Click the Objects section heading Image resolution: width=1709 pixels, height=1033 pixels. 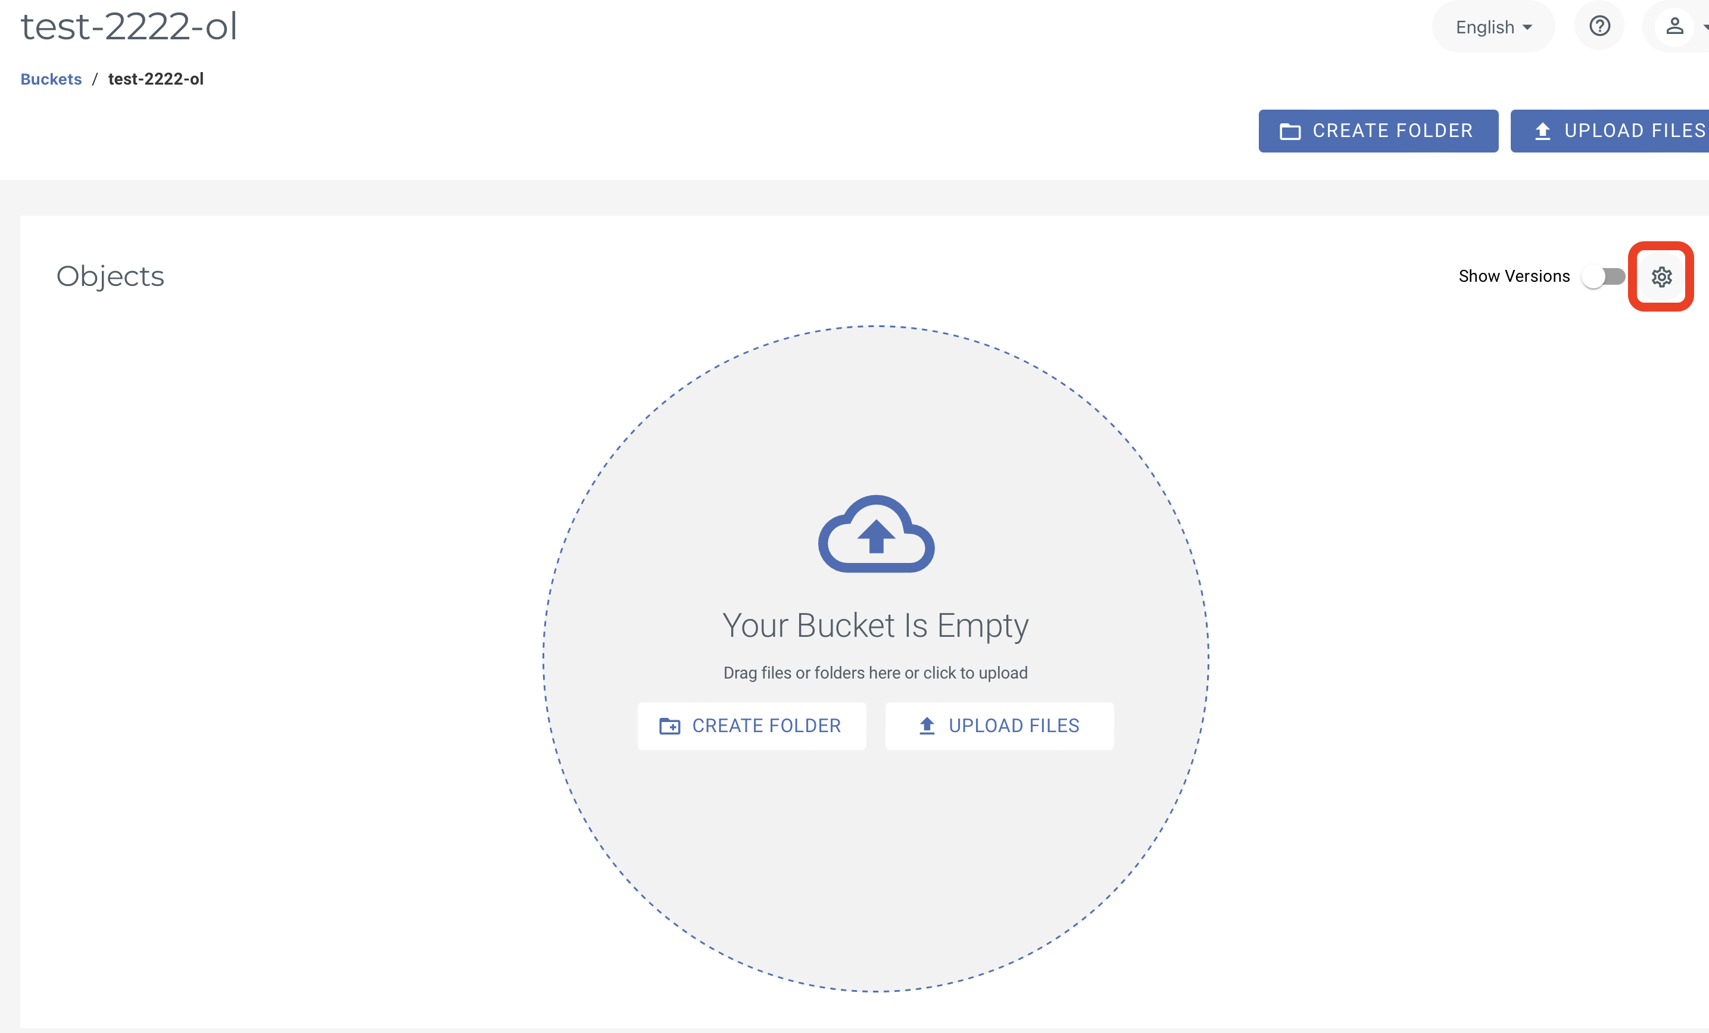(110, 276)
